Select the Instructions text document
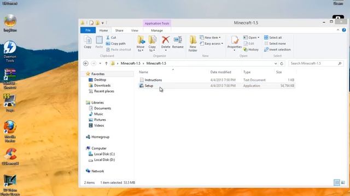 coord(217,80)
